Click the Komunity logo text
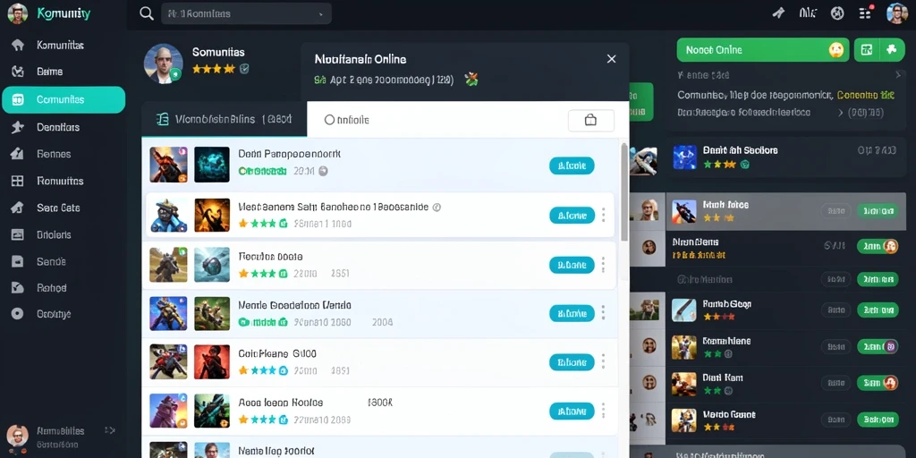 click(64, 13)
